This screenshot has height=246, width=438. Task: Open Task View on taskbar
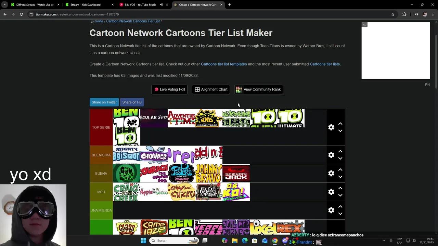point(205,241)
